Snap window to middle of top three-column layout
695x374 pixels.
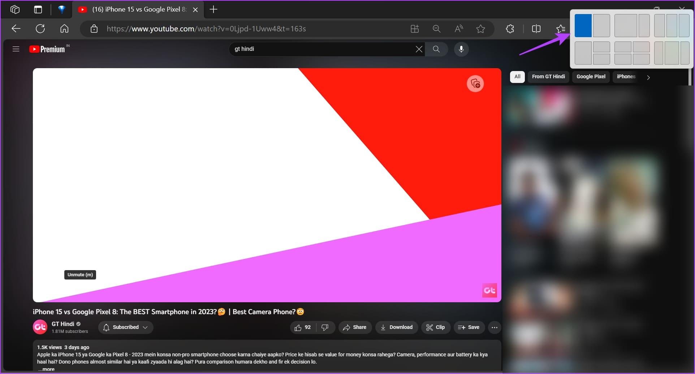672,26
